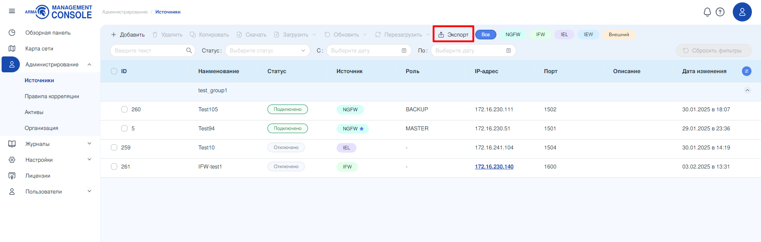Screen dimensions: 761x242
Task: Open the IP link 172.16.230.140
Action: pyautogui.click(x=494, y=166)
